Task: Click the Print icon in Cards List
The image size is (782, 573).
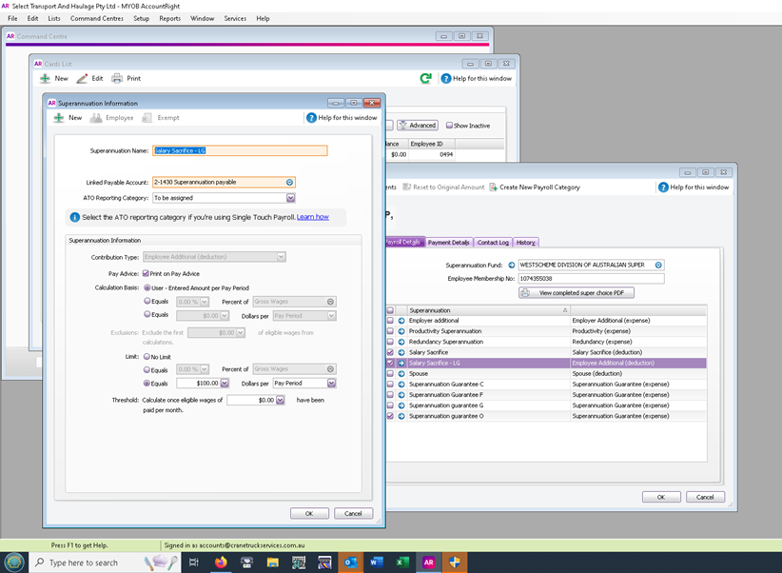Action: point(118,78)
